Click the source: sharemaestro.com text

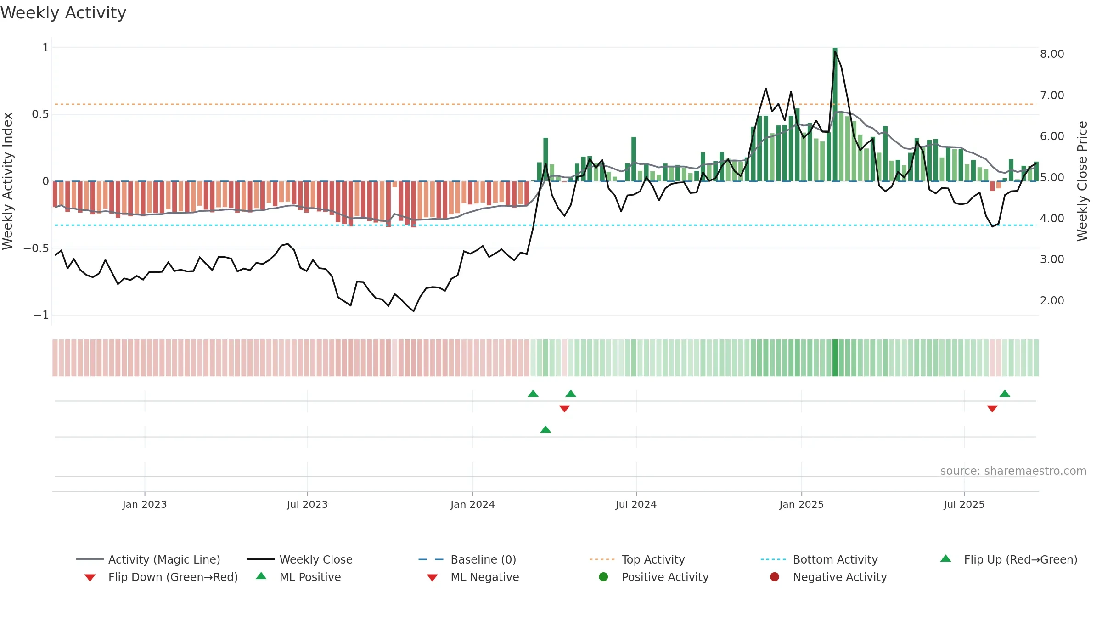(1013, 471)
